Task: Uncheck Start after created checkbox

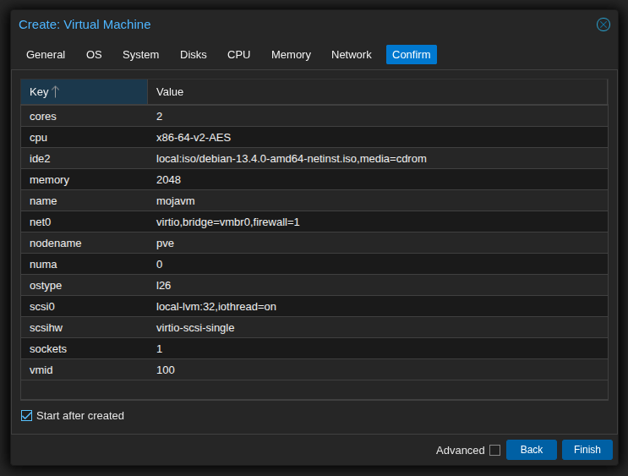Action: coord(27,415)
